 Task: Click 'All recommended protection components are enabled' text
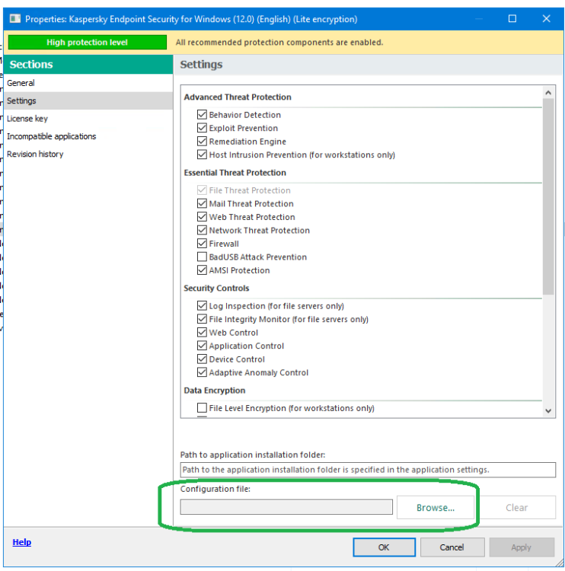(x=279, y=42)
